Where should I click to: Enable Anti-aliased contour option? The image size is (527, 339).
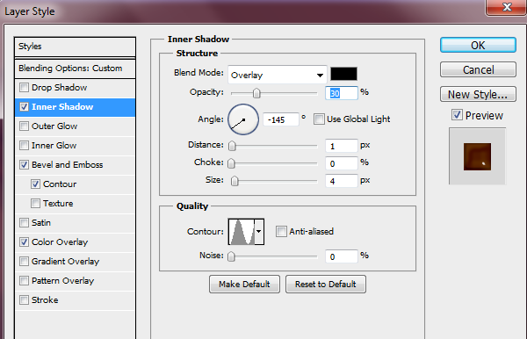tap(281, 232)
